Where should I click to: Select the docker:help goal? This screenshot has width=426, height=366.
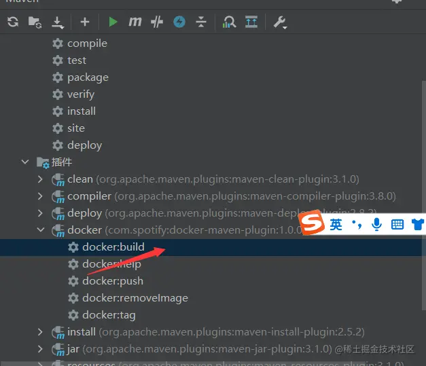[x=111, y=264]
